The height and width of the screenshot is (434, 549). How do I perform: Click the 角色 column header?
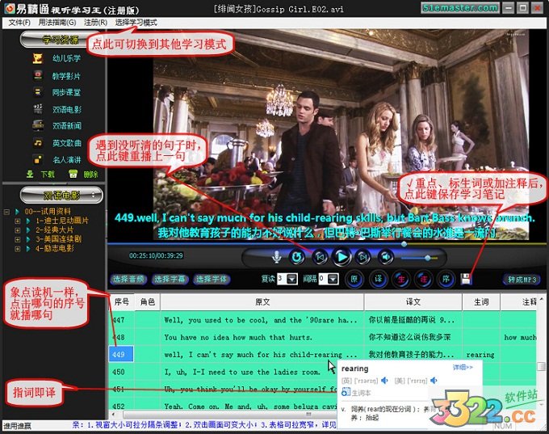click(148, 301)
